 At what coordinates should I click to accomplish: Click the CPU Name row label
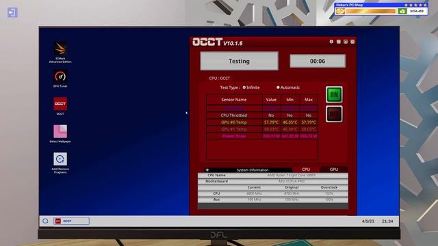pos(216,175)
